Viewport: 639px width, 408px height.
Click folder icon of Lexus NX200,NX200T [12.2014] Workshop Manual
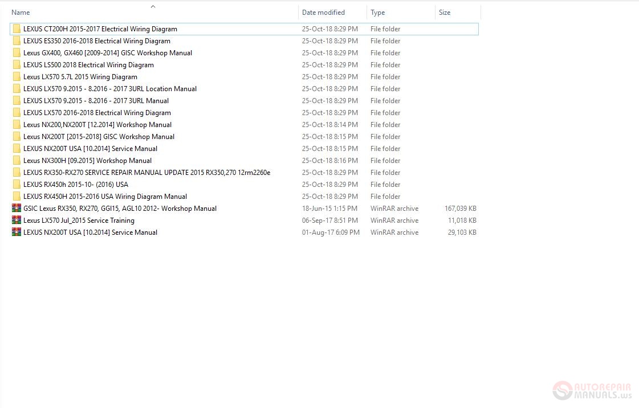tap(17, 125)
